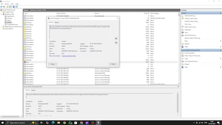Choose Attach Task To This Event
Image resolution: width=222 pixels, height=125 pixels.
pyautogui.click(x=193, y=56)
